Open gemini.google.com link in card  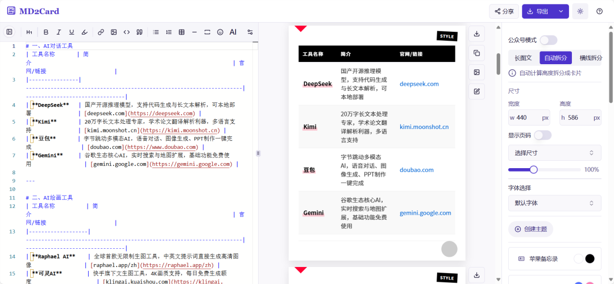coord(425,213)
